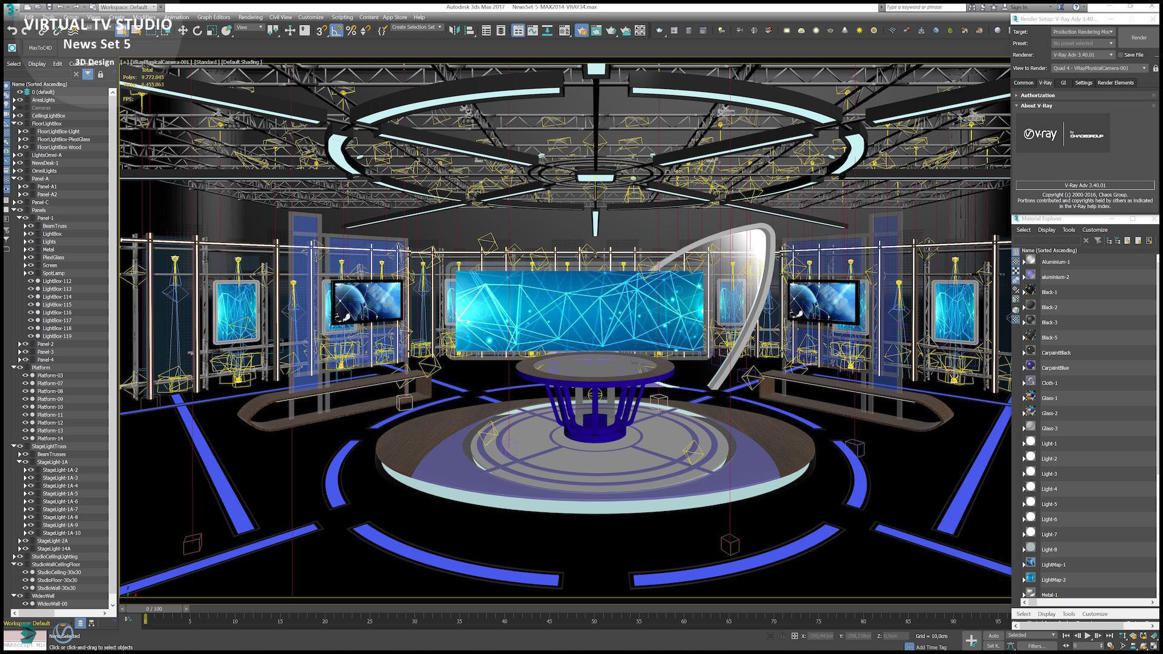This screenshot has width=1163, height=654.
Task: Click the CarpaintBlue material swatch
Action: point(1030,365)
